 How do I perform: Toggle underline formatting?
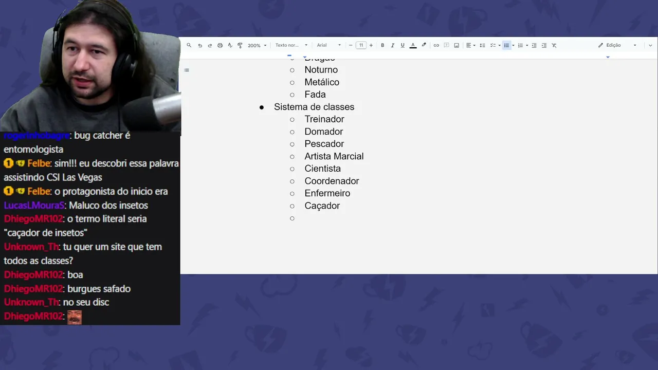(x=403, y=45)
